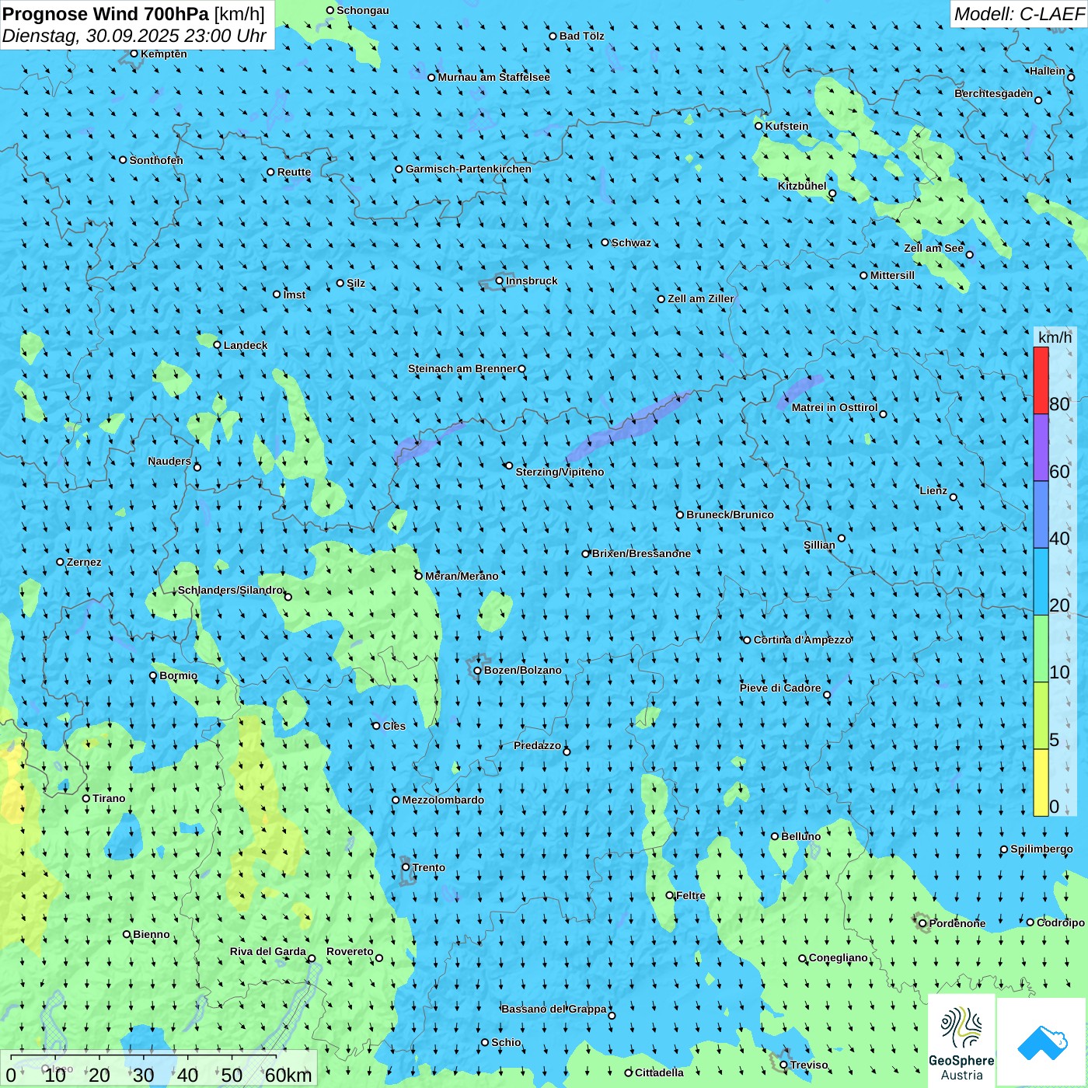Image resolution: width=1088 pixels, height=1088 pixels.
Task: Click the Treviso city marker
Action: pos(783,1065)
